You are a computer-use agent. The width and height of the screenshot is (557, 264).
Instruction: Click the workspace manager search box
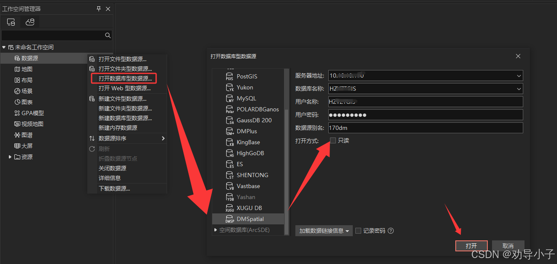coord(53,35)
